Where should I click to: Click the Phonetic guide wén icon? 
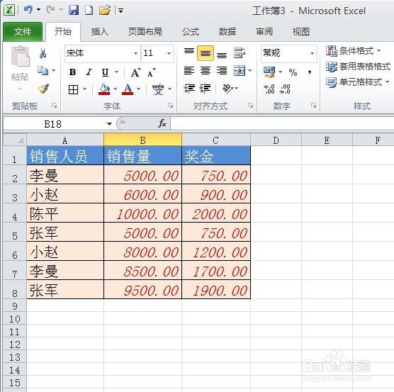(x=158, y=89)
